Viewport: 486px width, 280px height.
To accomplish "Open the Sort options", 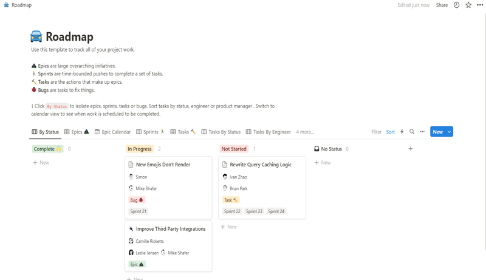I will click(390, 132).
